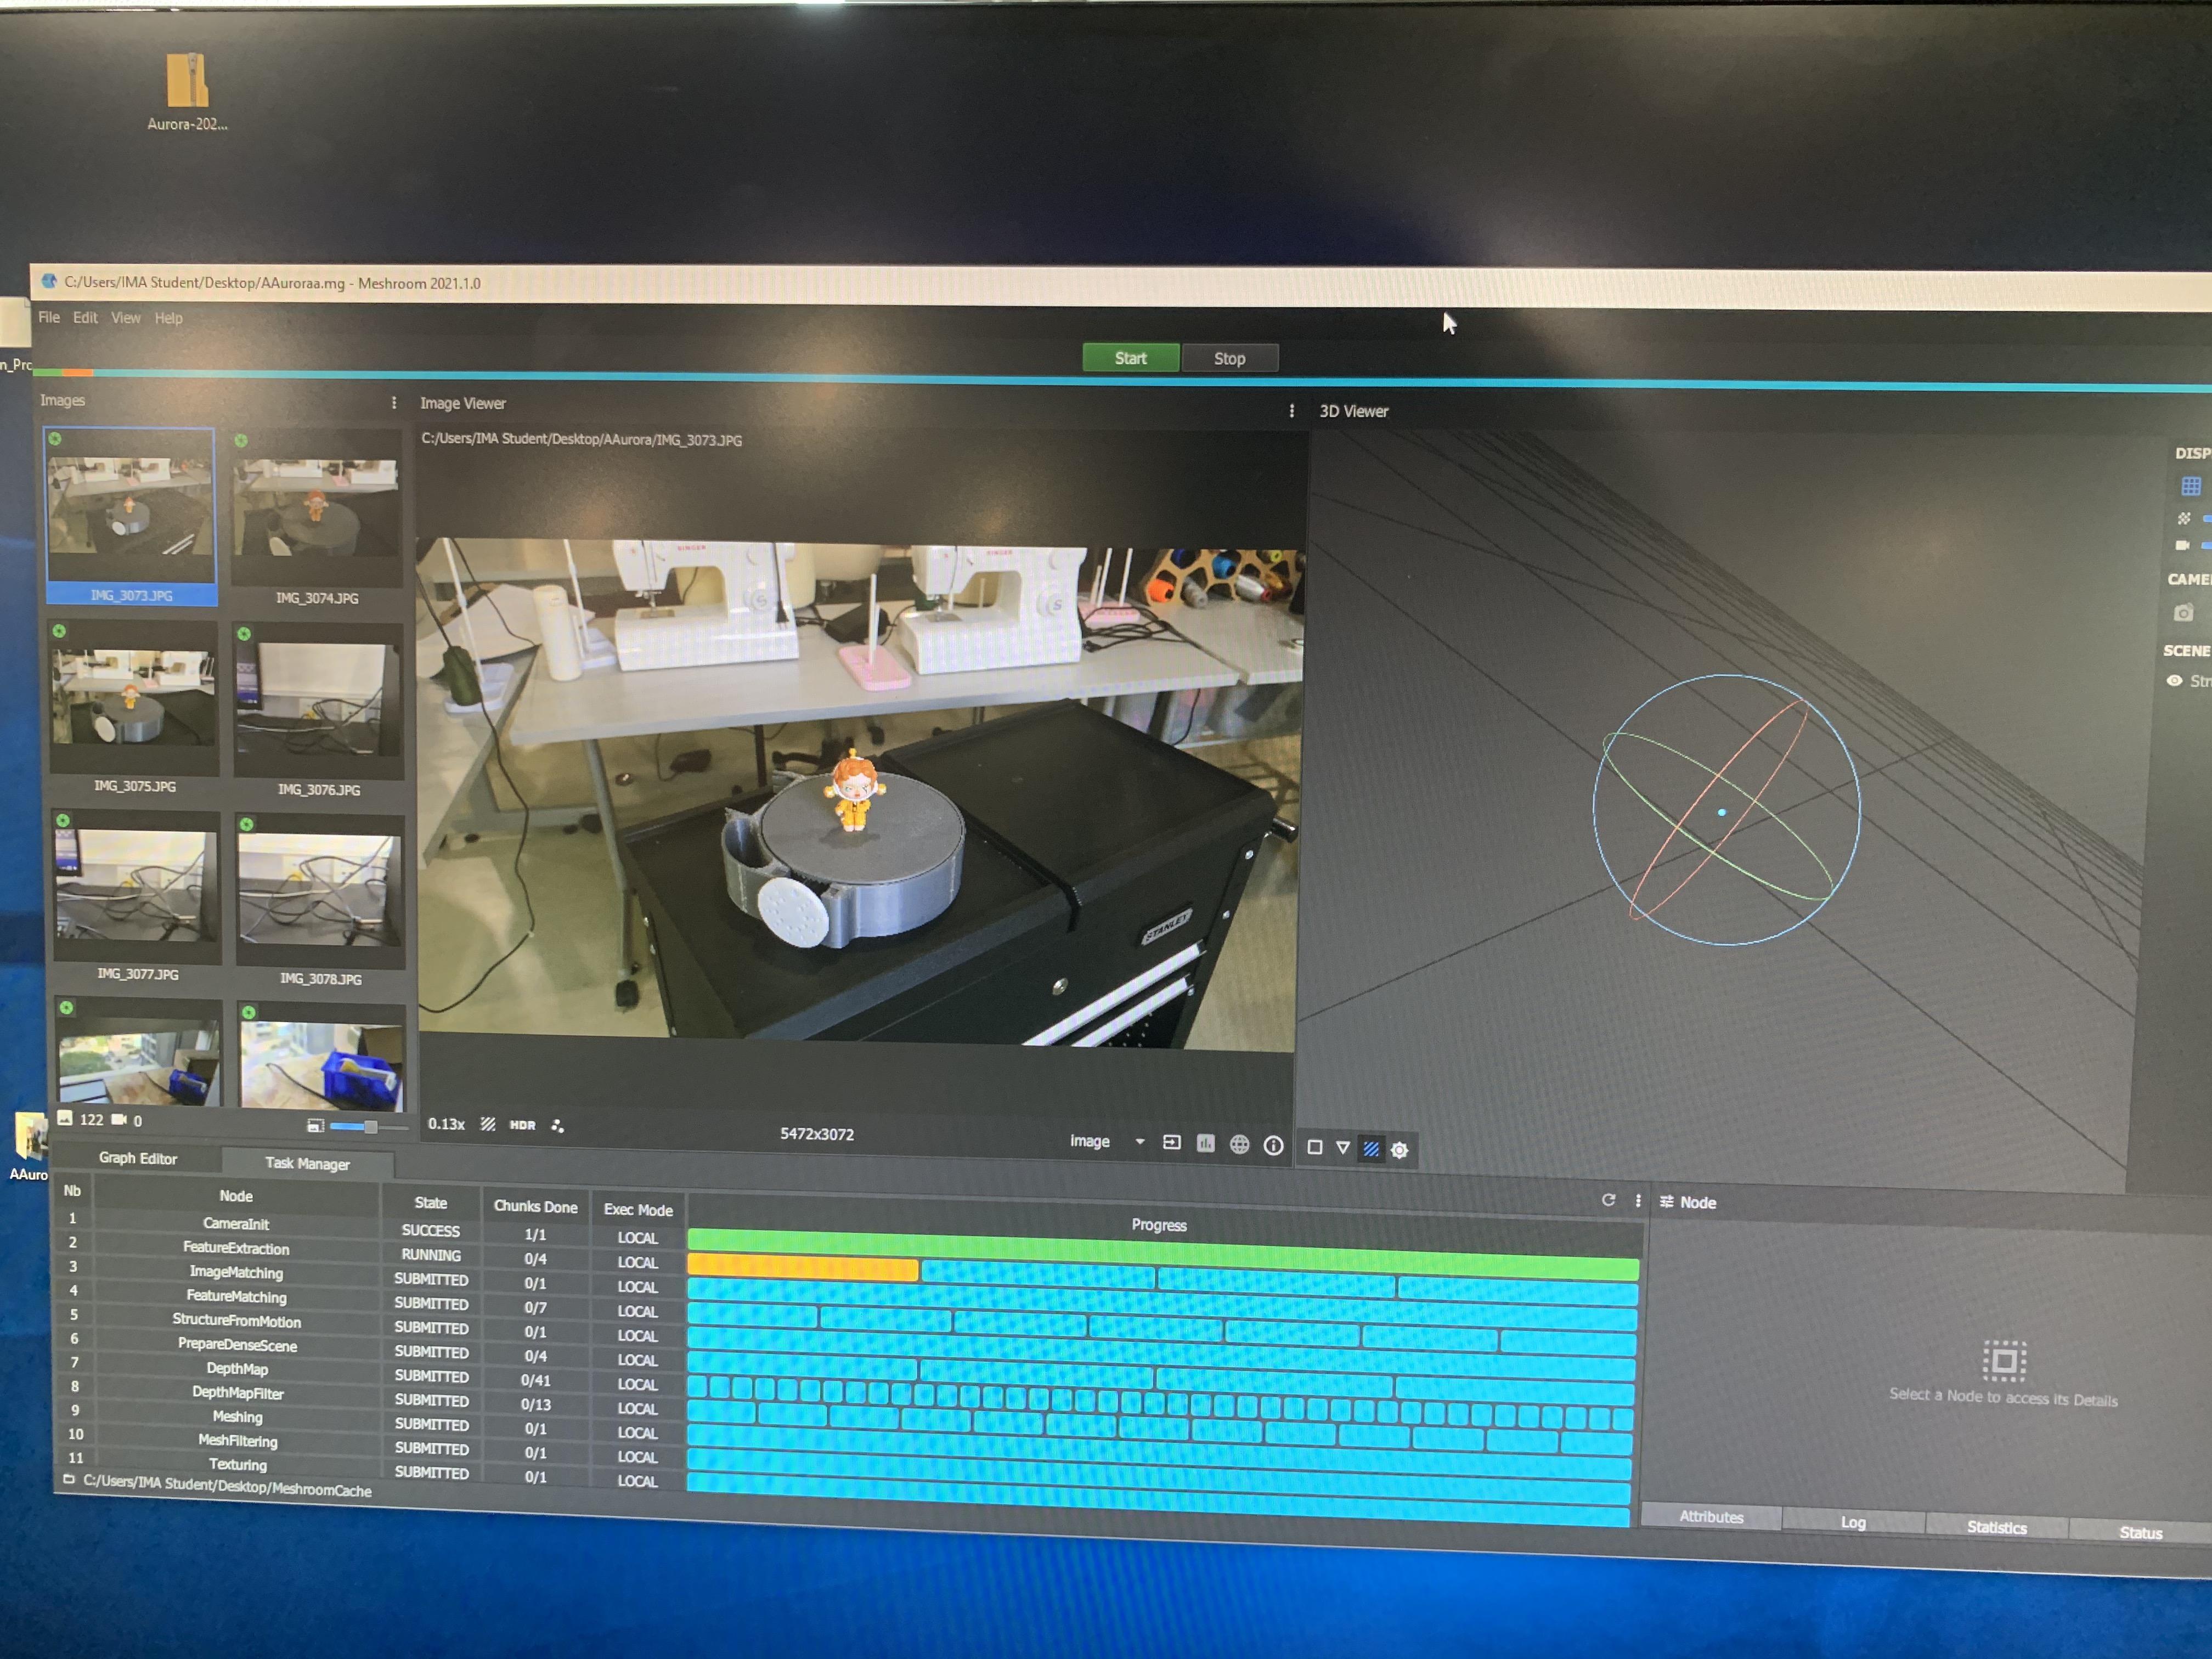Click the histogram statistics icon
The width and height of the screenshot is (2212, 1659).
click(1206, 1144)
